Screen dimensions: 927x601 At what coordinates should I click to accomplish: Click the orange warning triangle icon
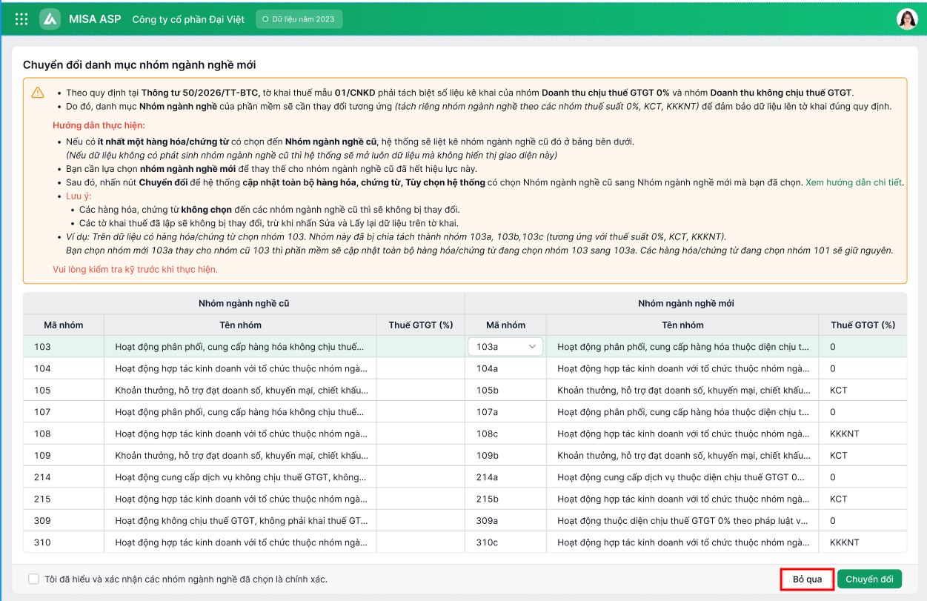pyautogui.click(x=38, y=93)
